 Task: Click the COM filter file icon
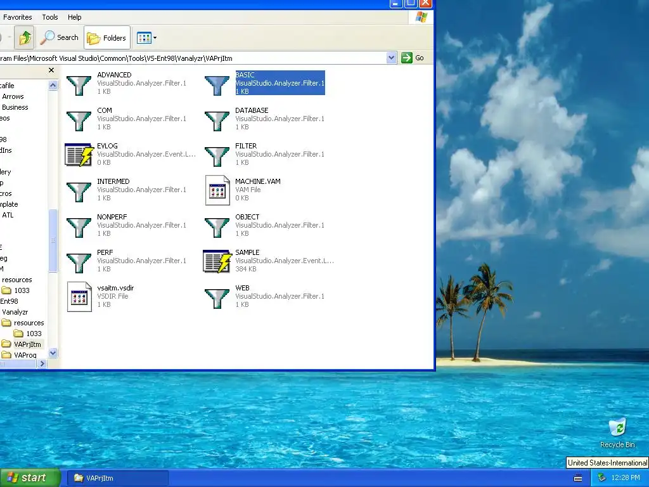coord(79,121)
